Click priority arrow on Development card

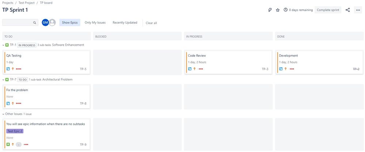(x=286, y=69)
